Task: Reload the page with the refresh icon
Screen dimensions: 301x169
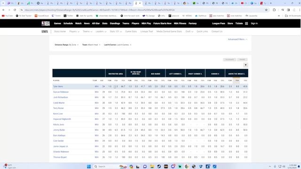Action: 15,10
